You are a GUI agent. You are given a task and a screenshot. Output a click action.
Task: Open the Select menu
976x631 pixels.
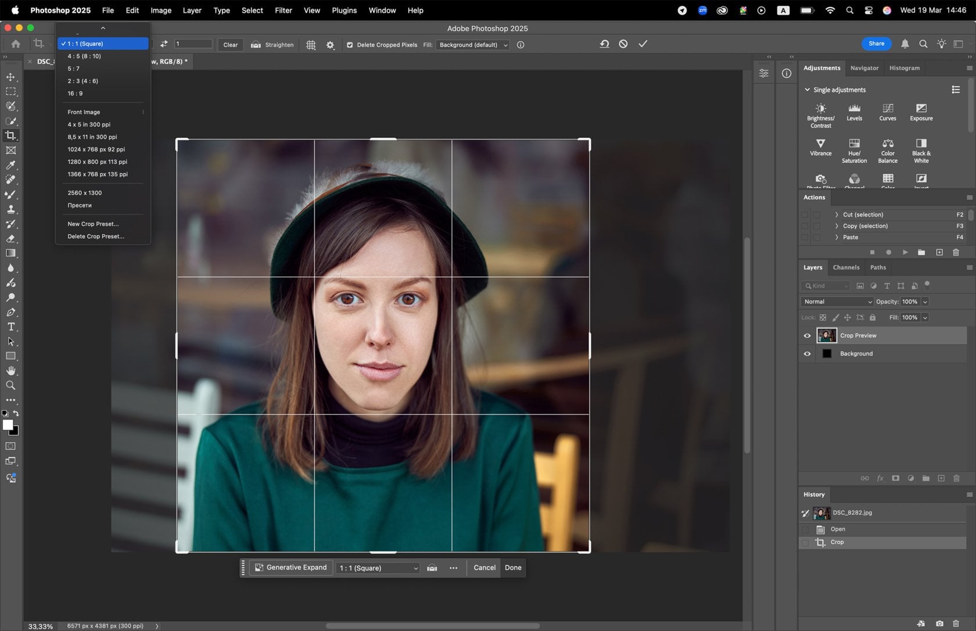(252, 10)
